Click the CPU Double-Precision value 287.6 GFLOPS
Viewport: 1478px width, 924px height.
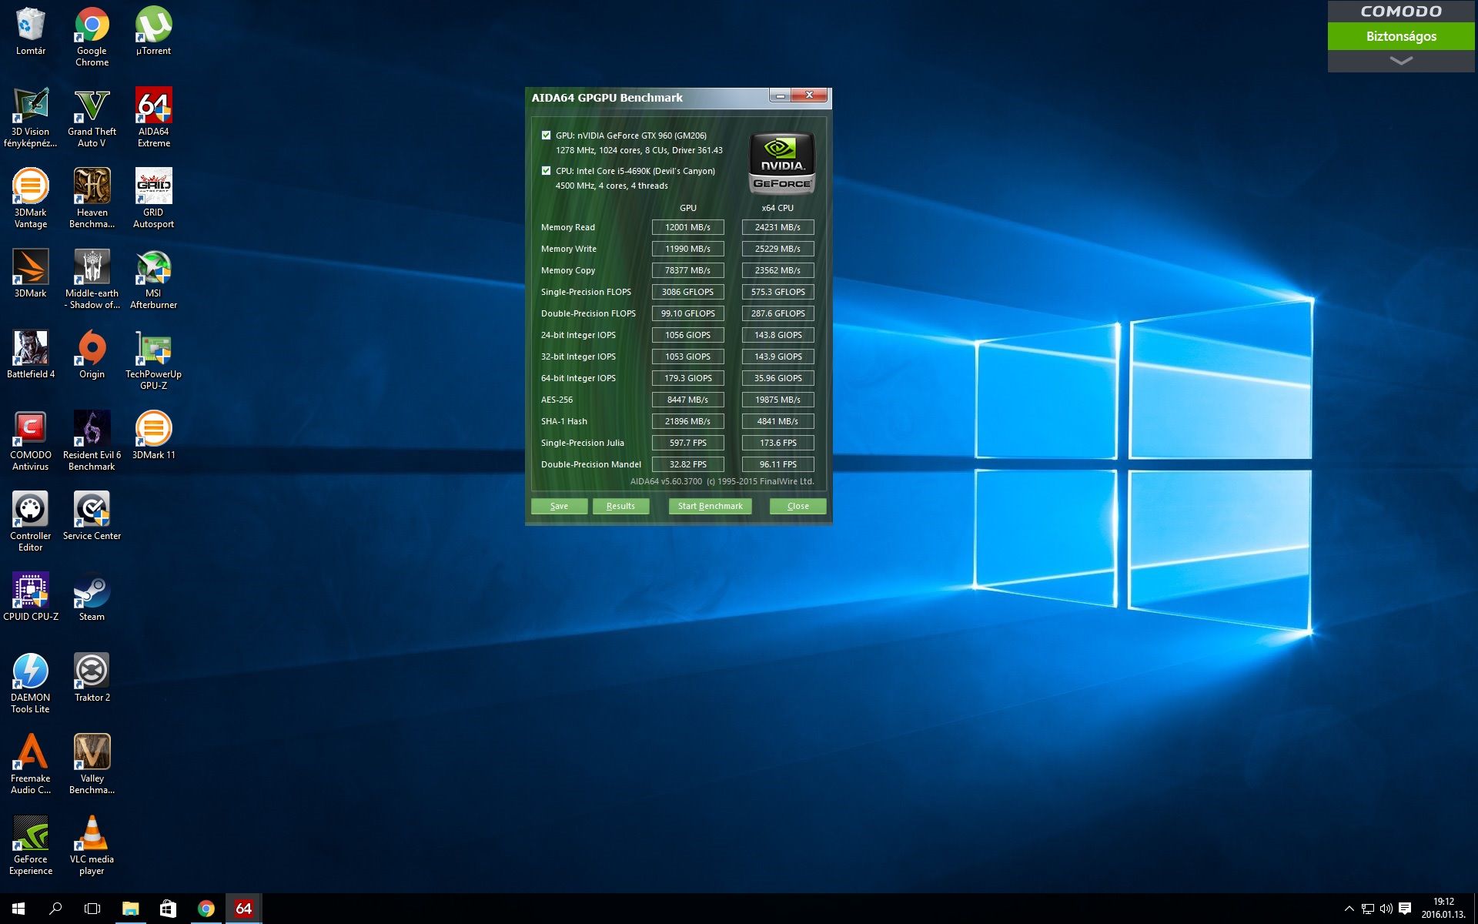[777, 313]
